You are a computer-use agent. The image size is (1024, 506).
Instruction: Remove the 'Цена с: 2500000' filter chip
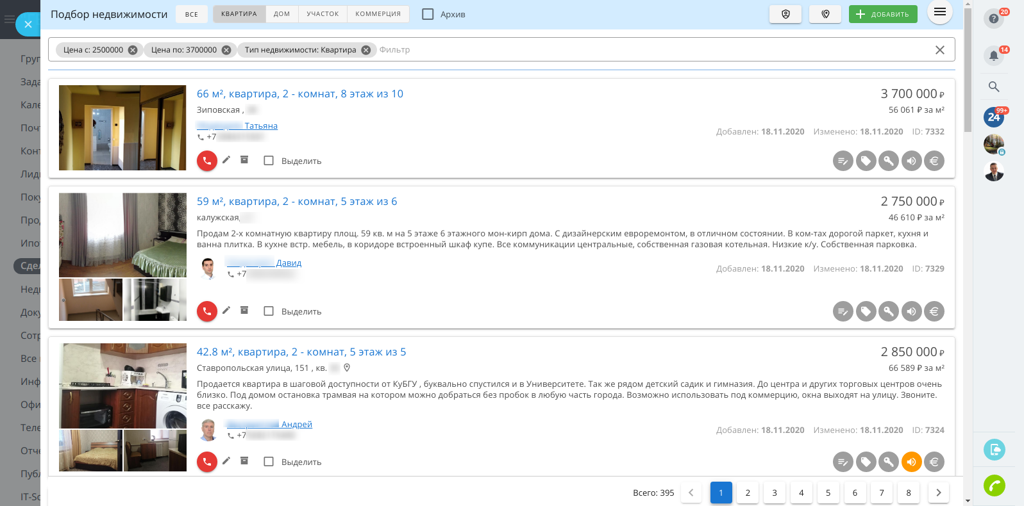(133, 50)
